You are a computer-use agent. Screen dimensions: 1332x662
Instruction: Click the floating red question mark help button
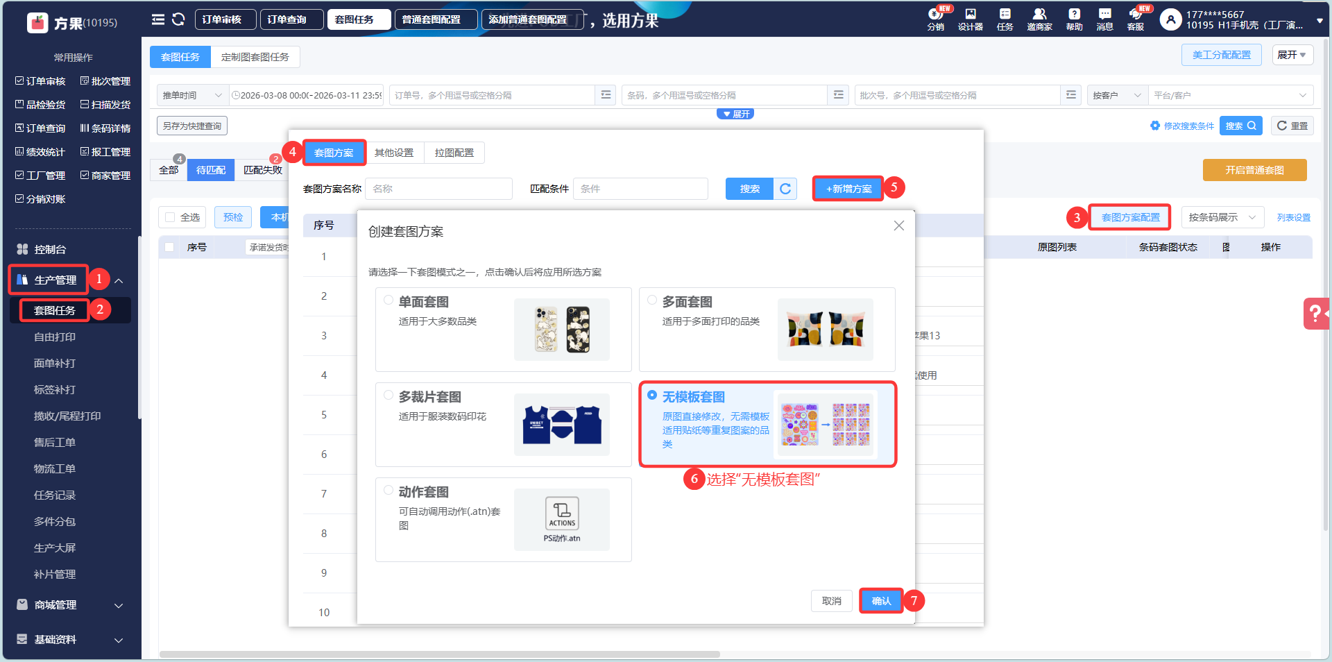coord(1316,314)
